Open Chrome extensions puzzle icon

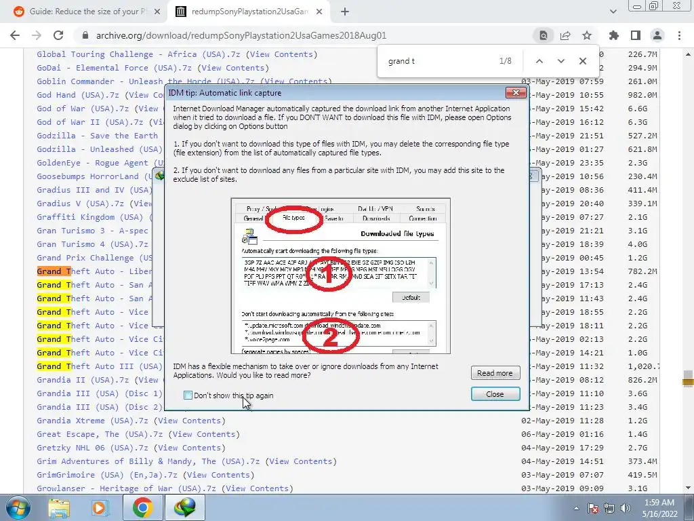coord(614,35)
